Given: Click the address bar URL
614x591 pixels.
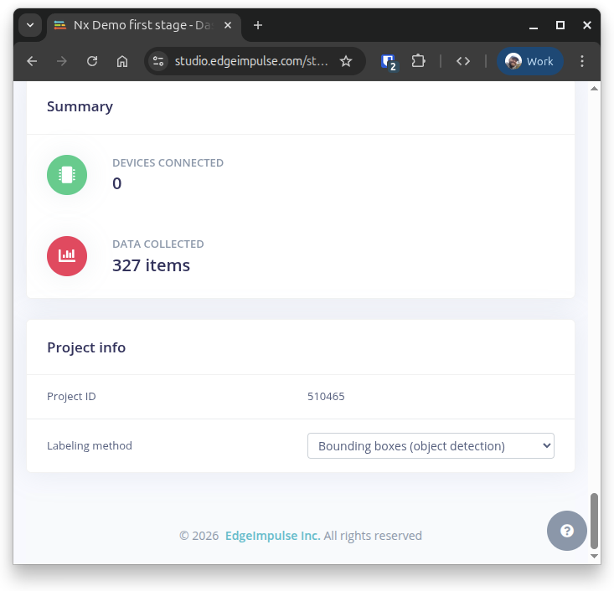Looking at the screenshot, I should tap(251, 61).
